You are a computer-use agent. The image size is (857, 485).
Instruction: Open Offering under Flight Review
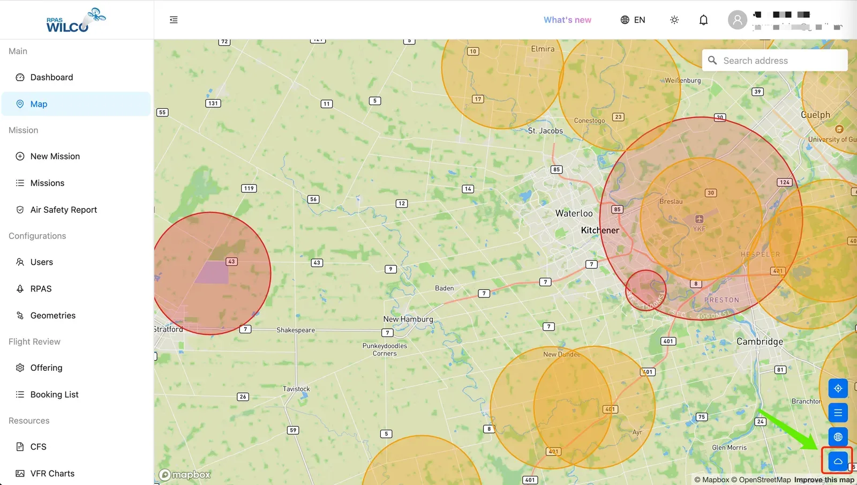point(76,368)
